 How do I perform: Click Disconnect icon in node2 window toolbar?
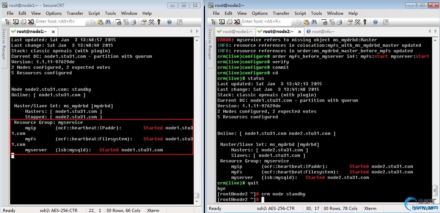(x=237, y=22)
